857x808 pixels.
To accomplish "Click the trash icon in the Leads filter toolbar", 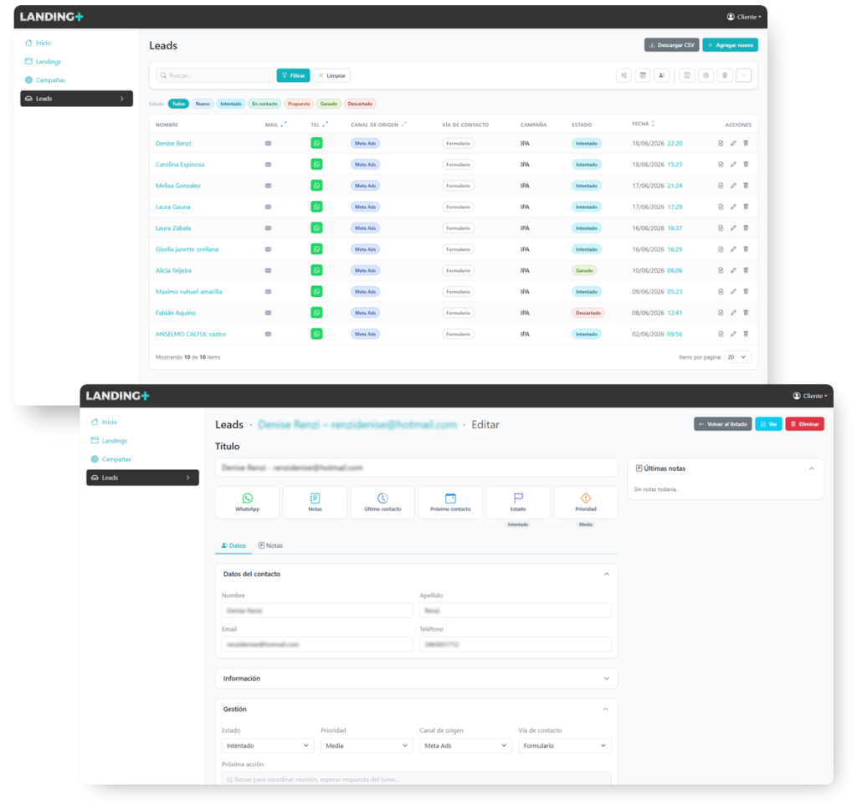I will click(x=725, y=75).
